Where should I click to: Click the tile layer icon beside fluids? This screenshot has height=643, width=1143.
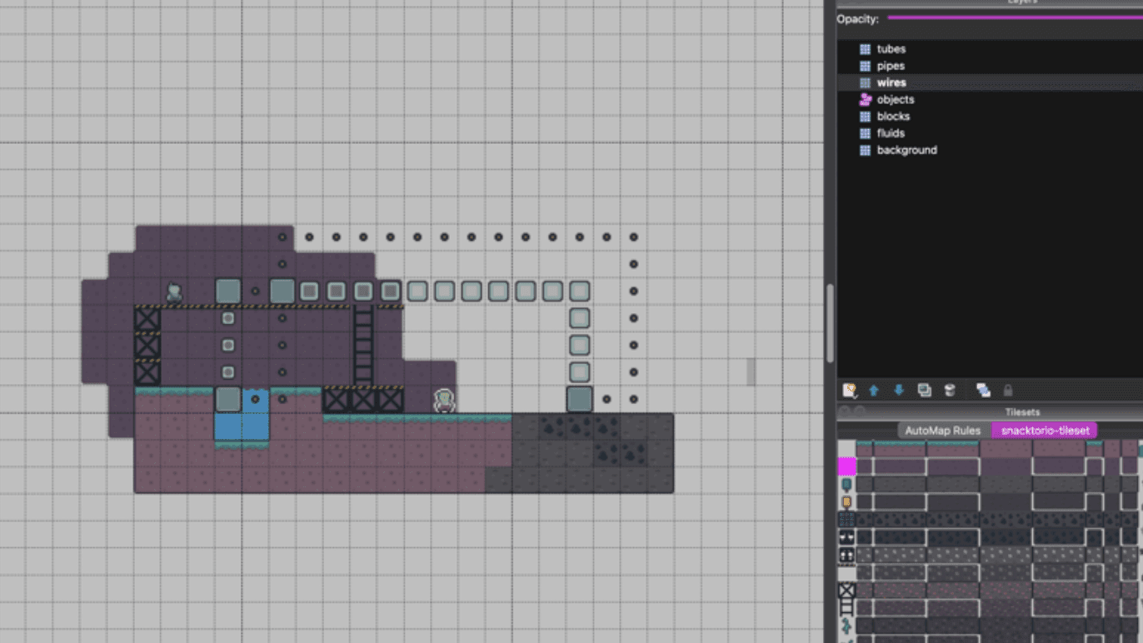point(865,133)
